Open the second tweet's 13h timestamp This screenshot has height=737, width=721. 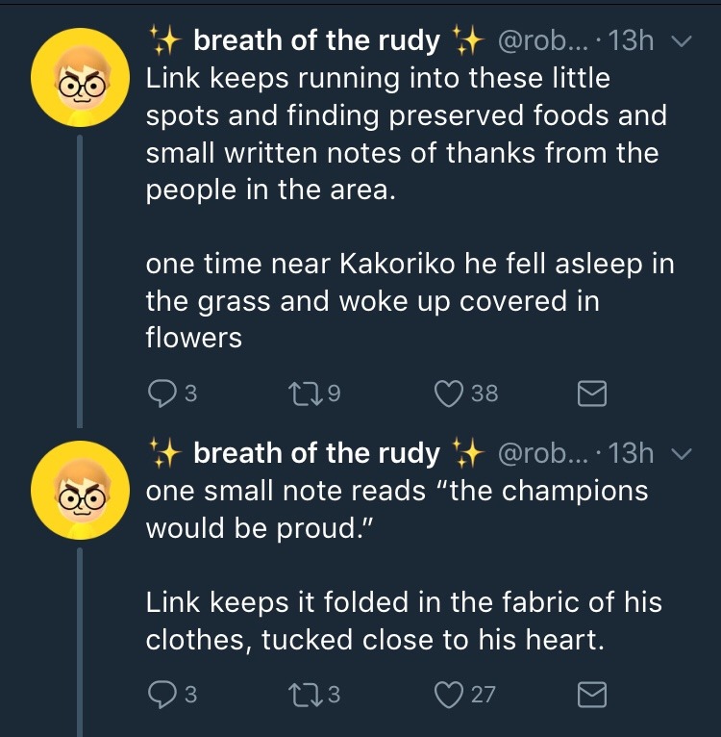point(632,452)
